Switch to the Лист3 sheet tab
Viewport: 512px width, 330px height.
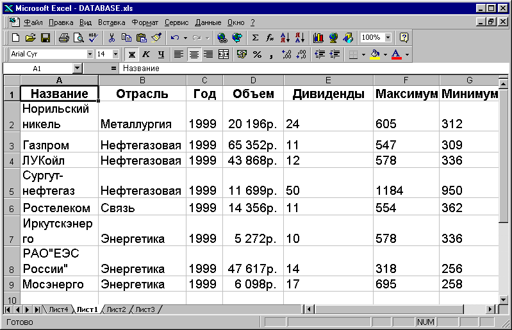(145, 309)
